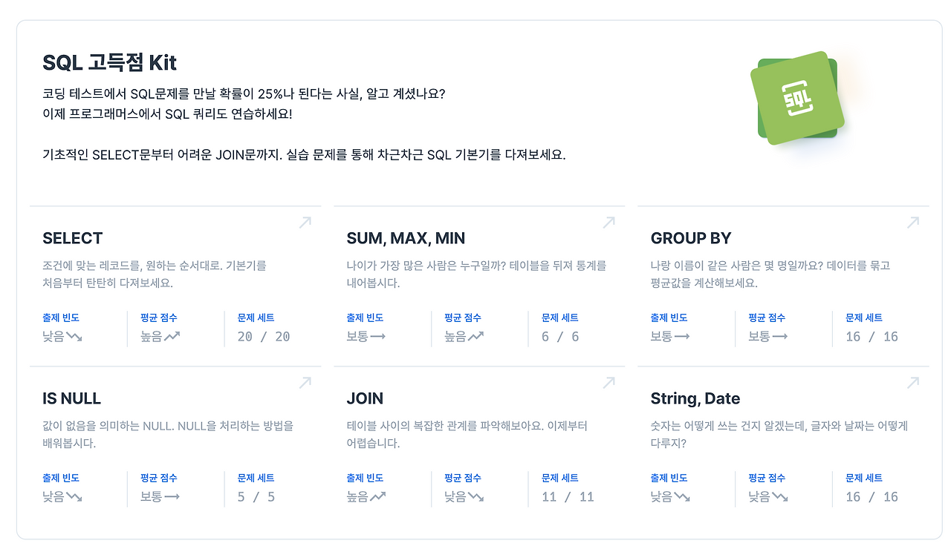Open the String, Date title link

coord(695,398)
